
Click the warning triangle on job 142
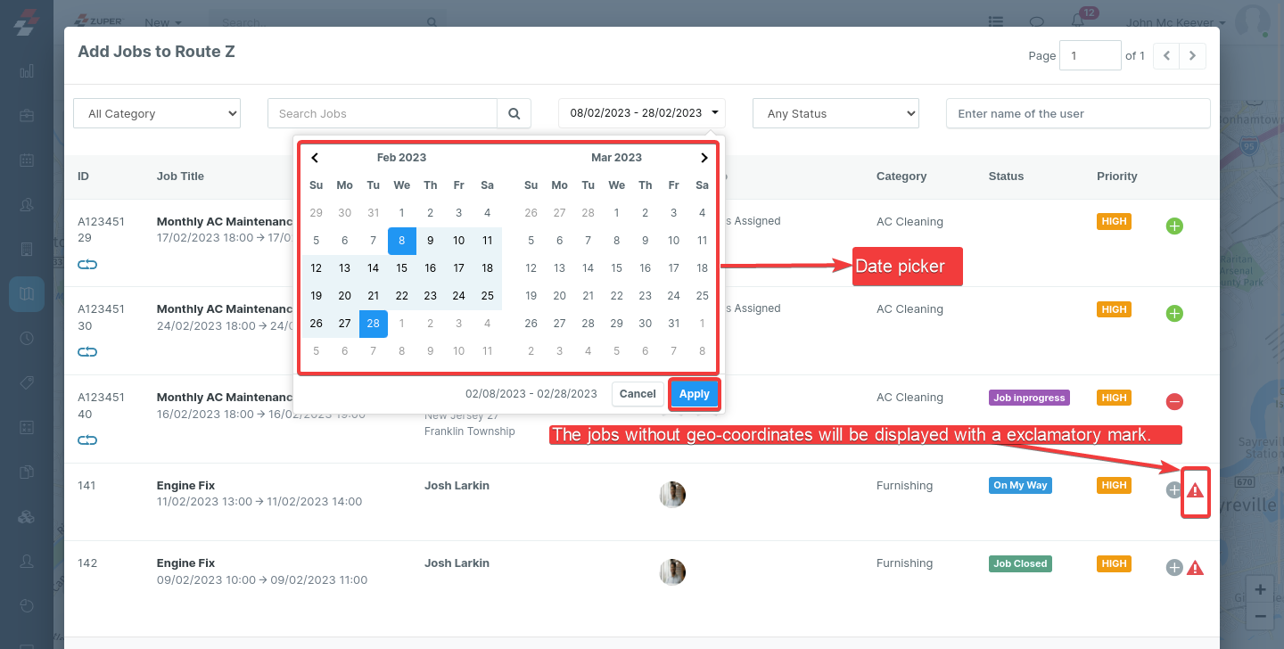(1196, 568)
